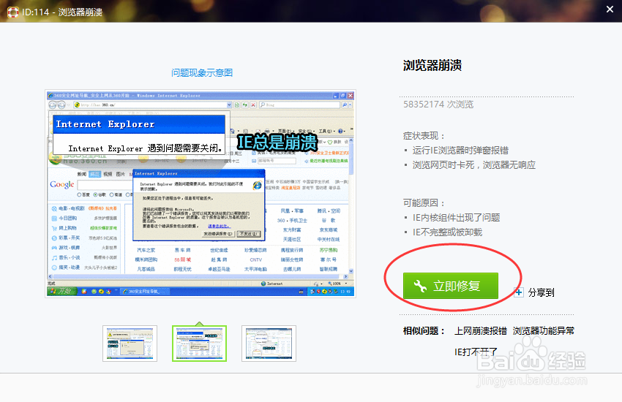Select the first preview thumbnail
This screenshot has width=622, height=402.
130,344
